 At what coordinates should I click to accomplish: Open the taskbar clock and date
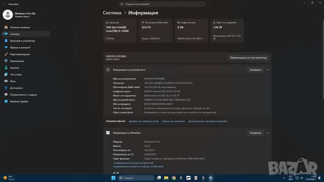[311, 178]
